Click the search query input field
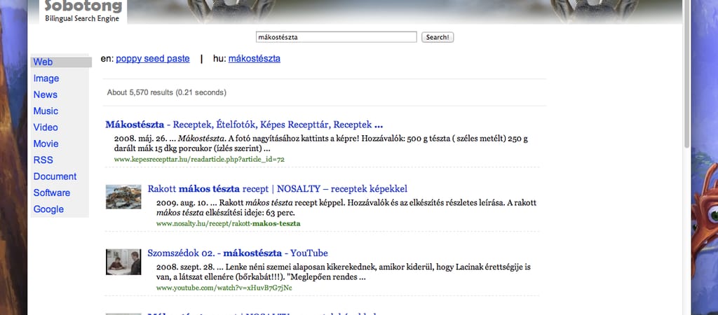 [x=337, y=37]
